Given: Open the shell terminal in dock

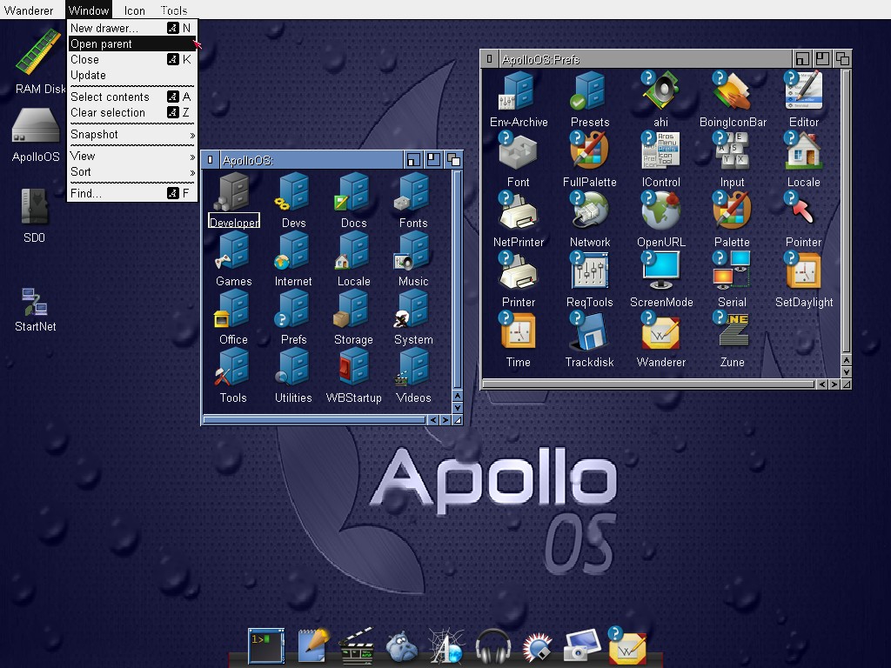Looking at the screenshot, I should tap(265, 645).
